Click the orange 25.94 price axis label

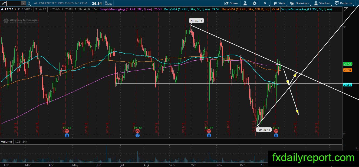tap(347, 70)
